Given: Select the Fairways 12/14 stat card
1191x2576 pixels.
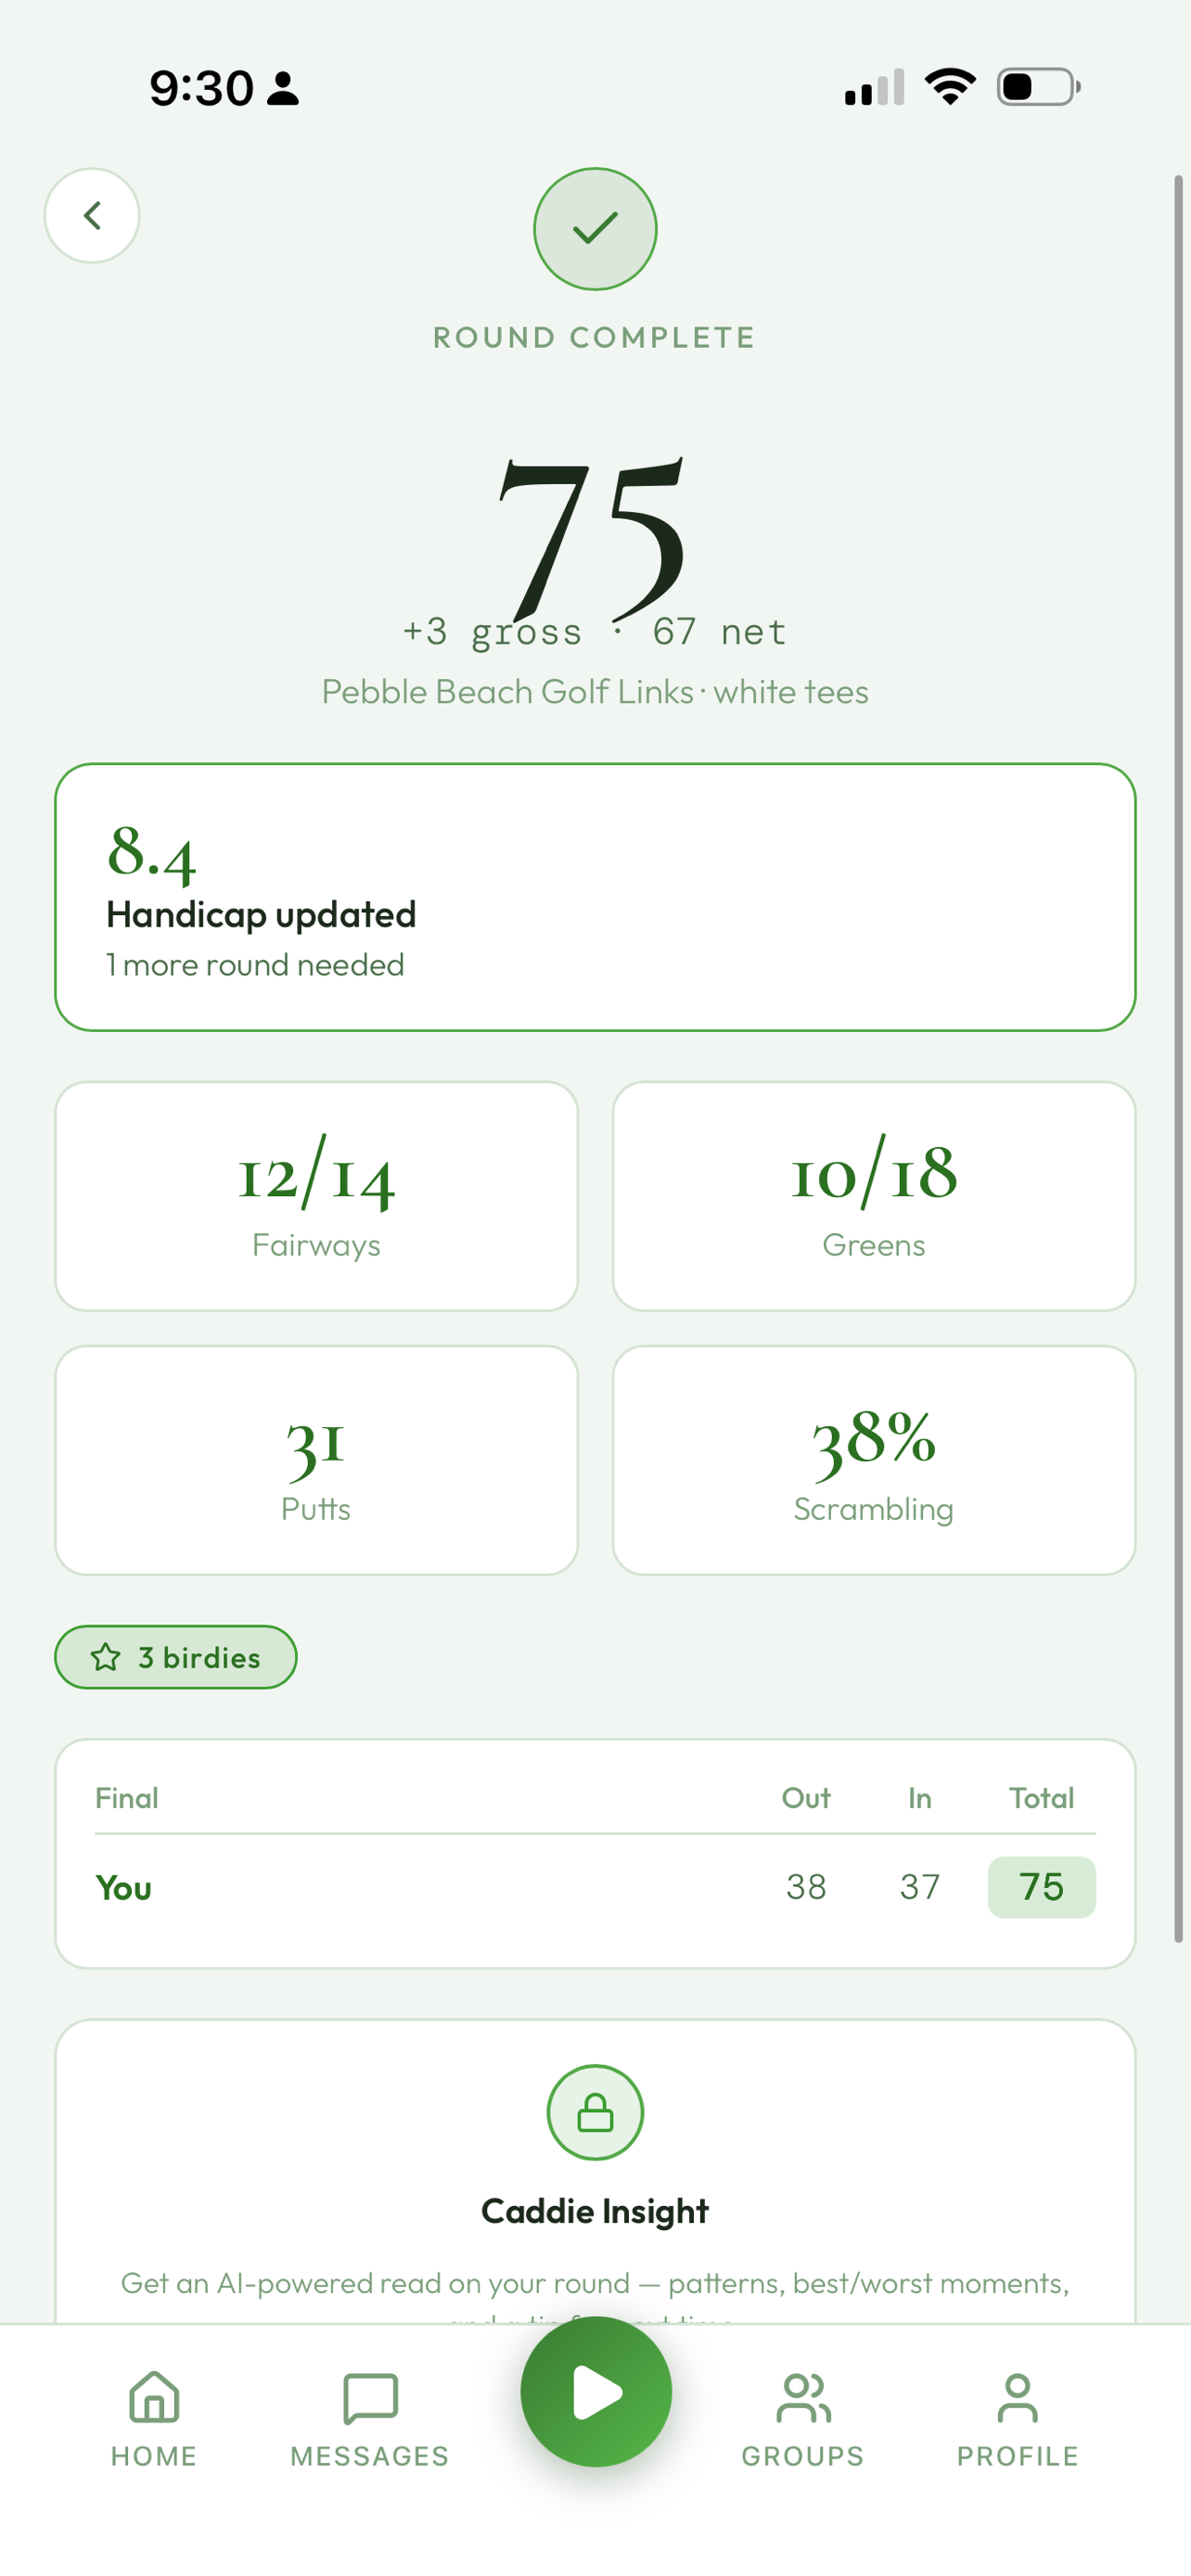Looking at the screenshot, I should coord(316,1196).
